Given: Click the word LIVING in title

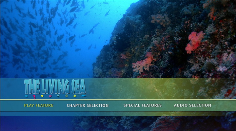Looking at the screenshot, I should click(55, 86).
